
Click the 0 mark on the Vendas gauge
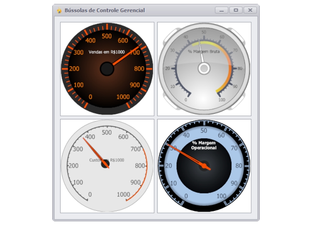coord(90,97)
